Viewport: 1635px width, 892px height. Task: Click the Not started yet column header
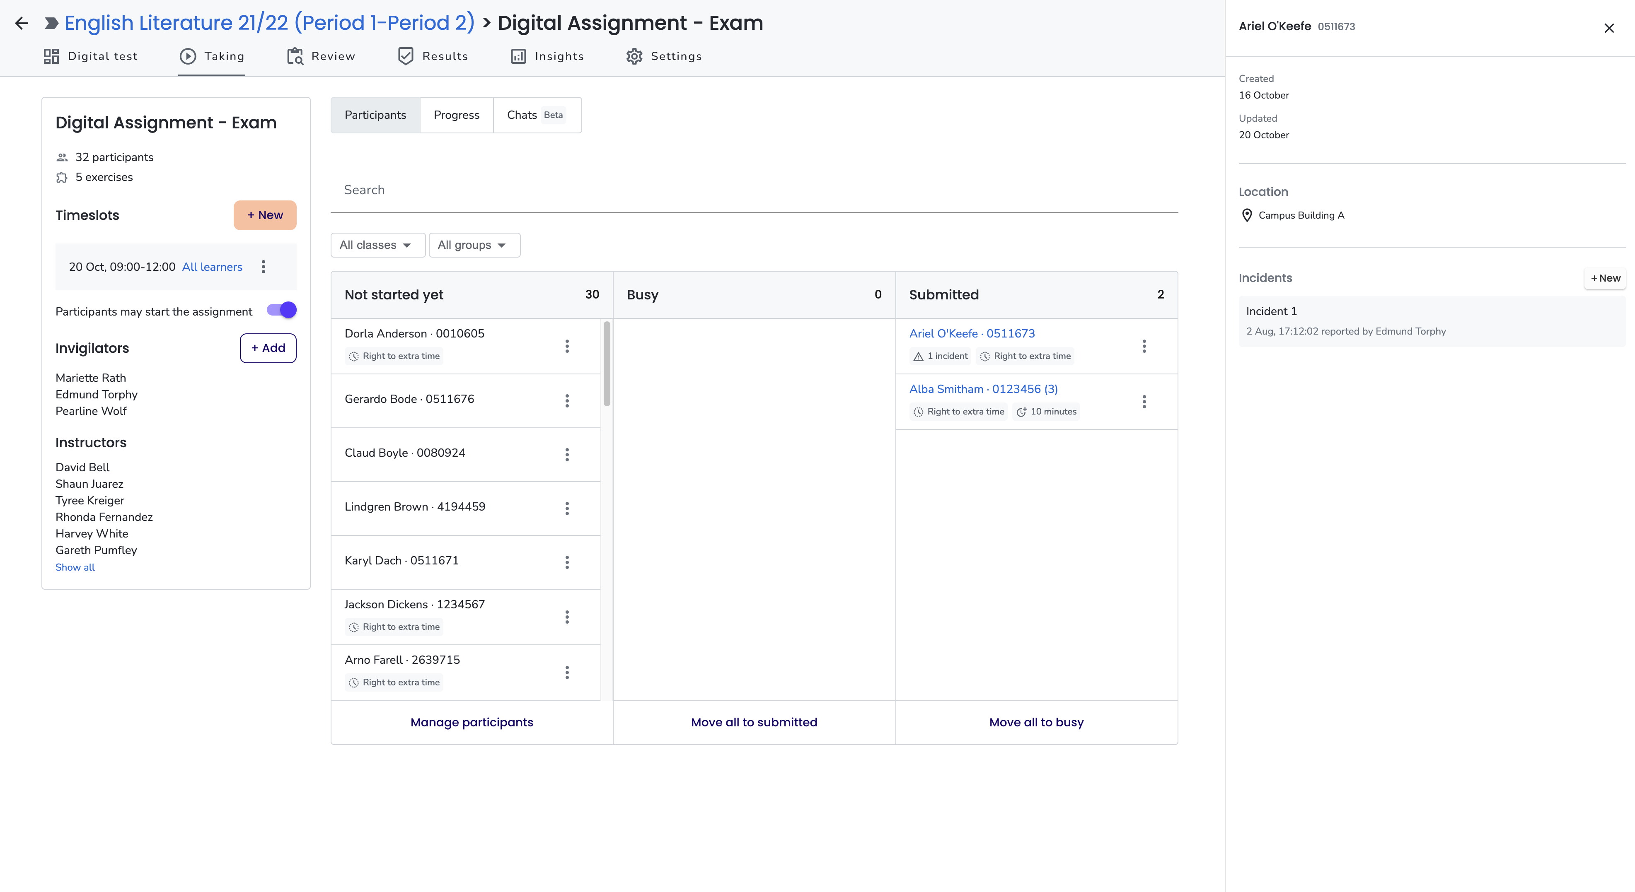(x=472, y=295)
